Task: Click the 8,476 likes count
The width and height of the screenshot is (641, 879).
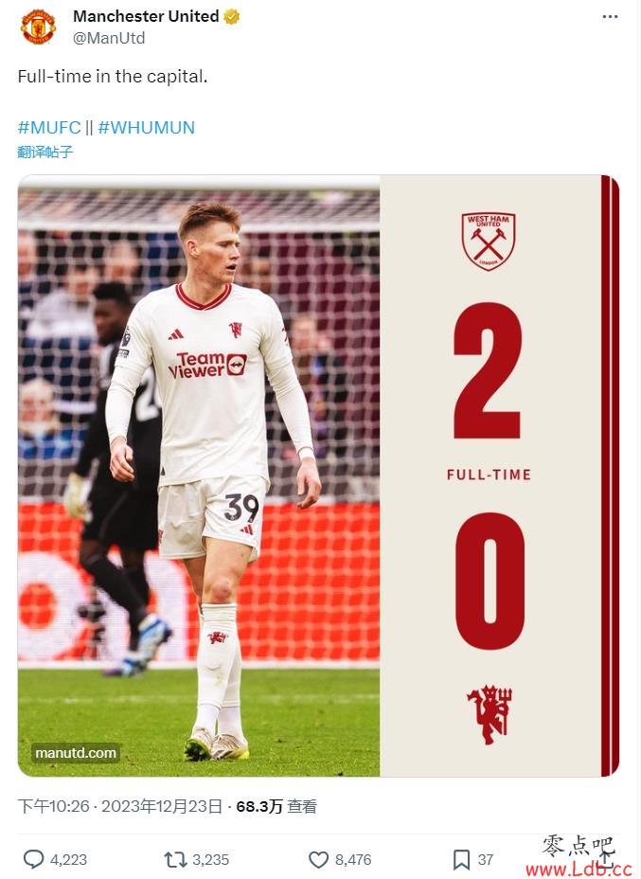Action: pos(353,859)
